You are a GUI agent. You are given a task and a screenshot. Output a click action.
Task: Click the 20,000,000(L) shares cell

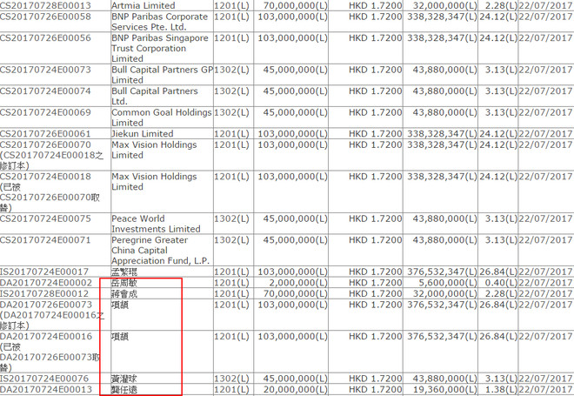(x=295, y=389)
